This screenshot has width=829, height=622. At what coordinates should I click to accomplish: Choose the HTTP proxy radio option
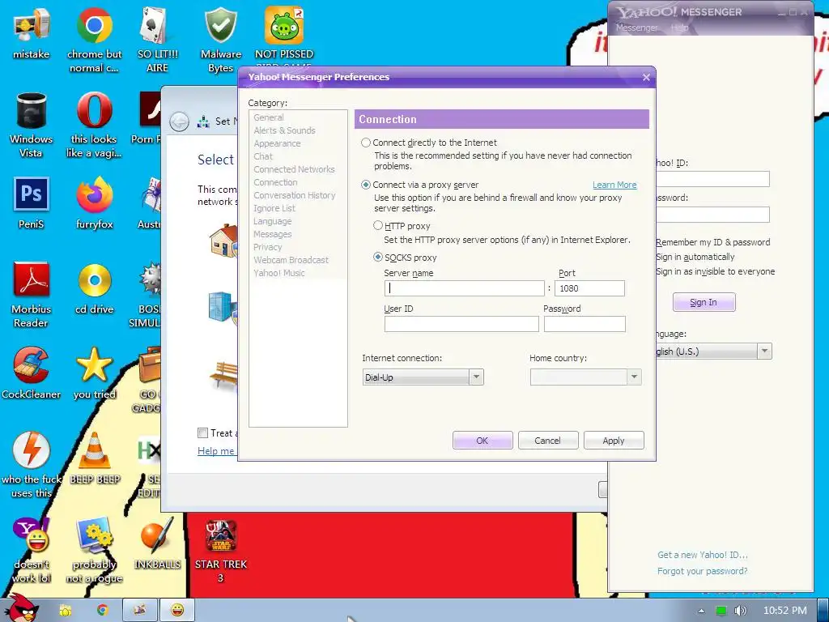[377, 225]
